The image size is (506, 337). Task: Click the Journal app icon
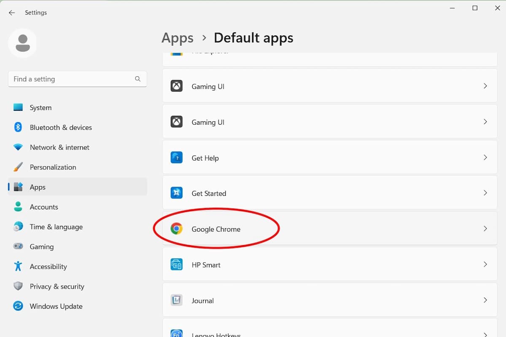coord(177,300)
